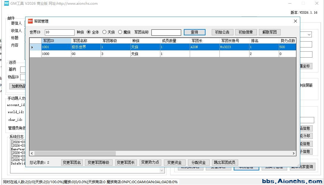Select the 天族 race radio button
Image resolution: width=324 pixels, height=185 pixels.
pyautogui.click(x=104, y=32)
